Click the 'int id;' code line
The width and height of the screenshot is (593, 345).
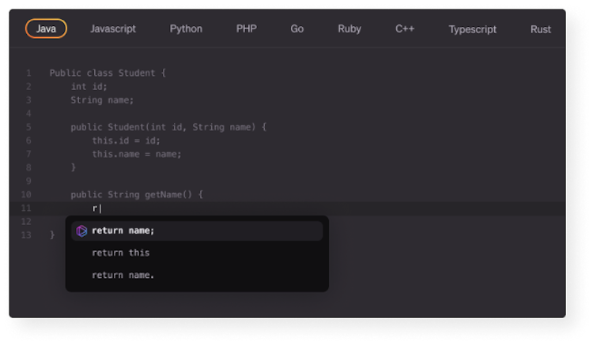(89, 86)
